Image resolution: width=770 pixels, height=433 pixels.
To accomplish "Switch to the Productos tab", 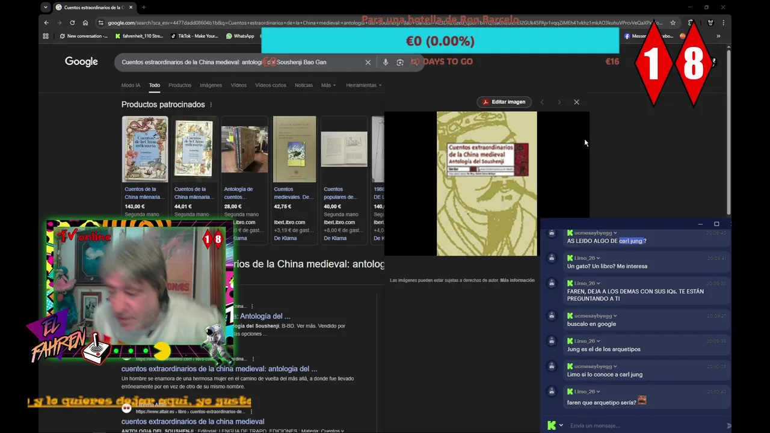I will tap(180, 85).
